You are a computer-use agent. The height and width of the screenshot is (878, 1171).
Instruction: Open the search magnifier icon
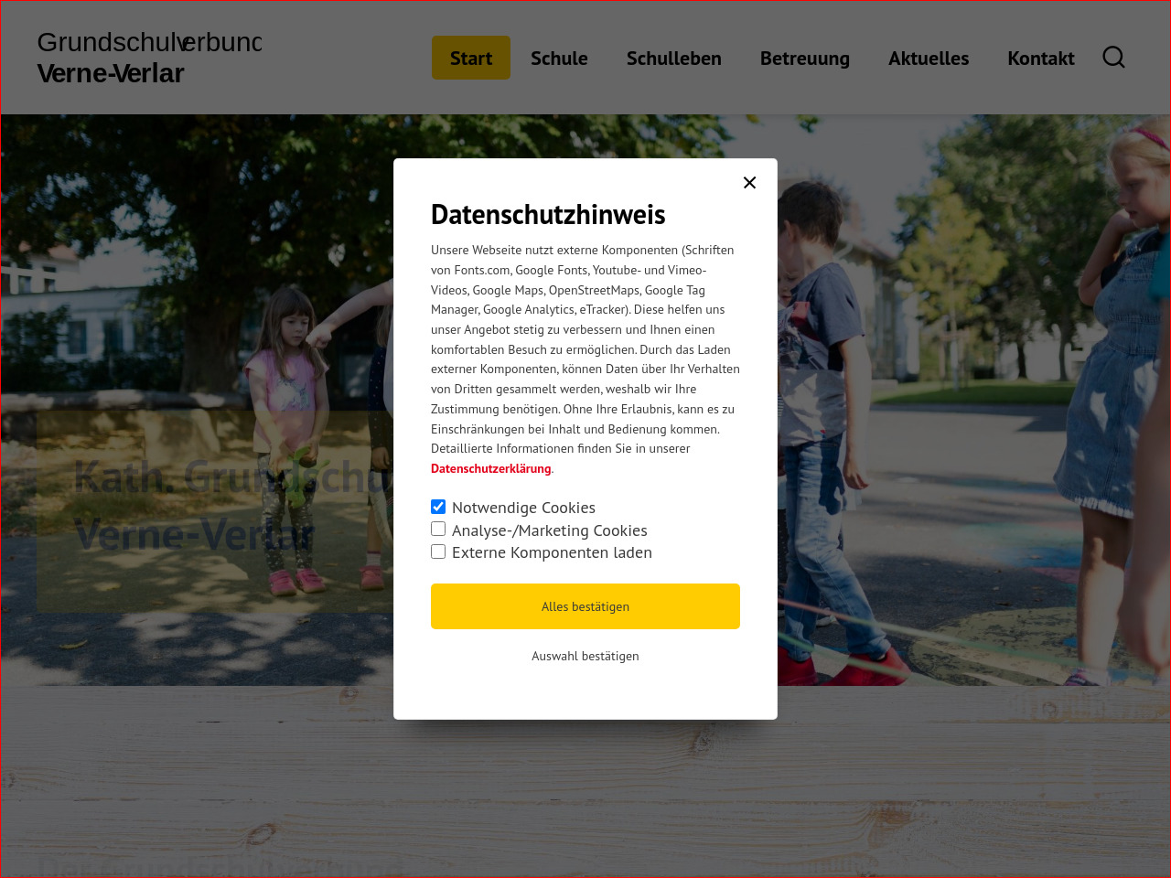tap(1113, 58)
